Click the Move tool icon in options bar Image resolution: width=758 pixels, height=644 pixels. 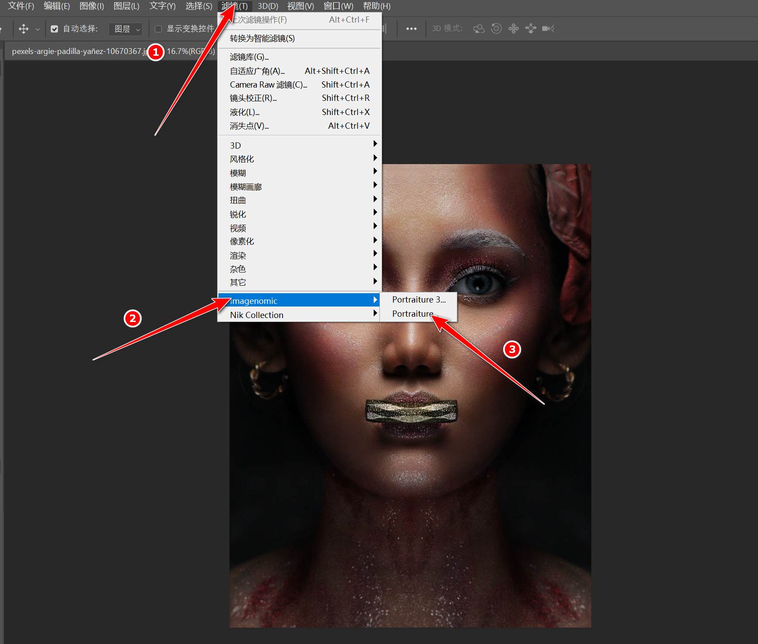[x=23, y=29]
